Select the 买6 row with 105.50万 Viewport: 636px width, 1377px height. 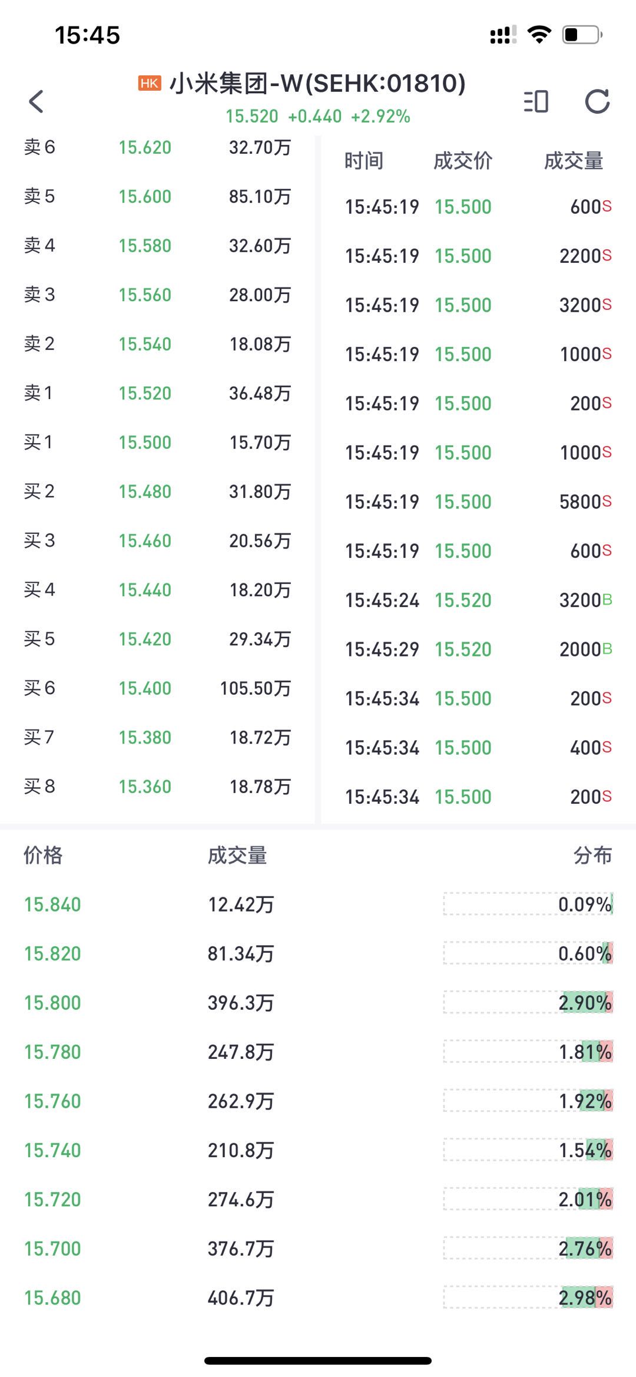[x=157, y=688]
